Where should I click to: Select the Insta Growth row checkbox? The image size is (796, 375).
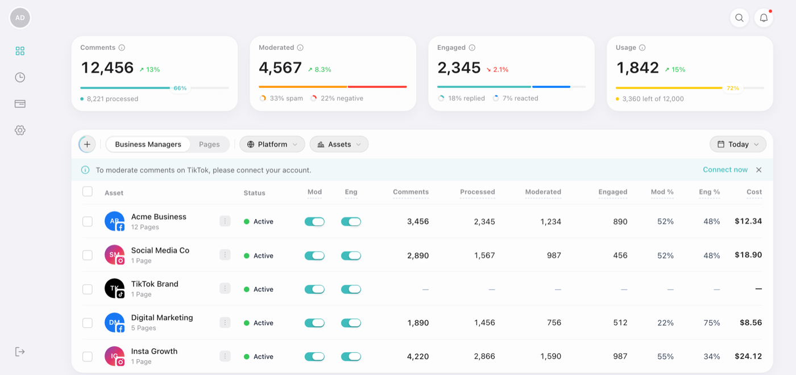88,356
